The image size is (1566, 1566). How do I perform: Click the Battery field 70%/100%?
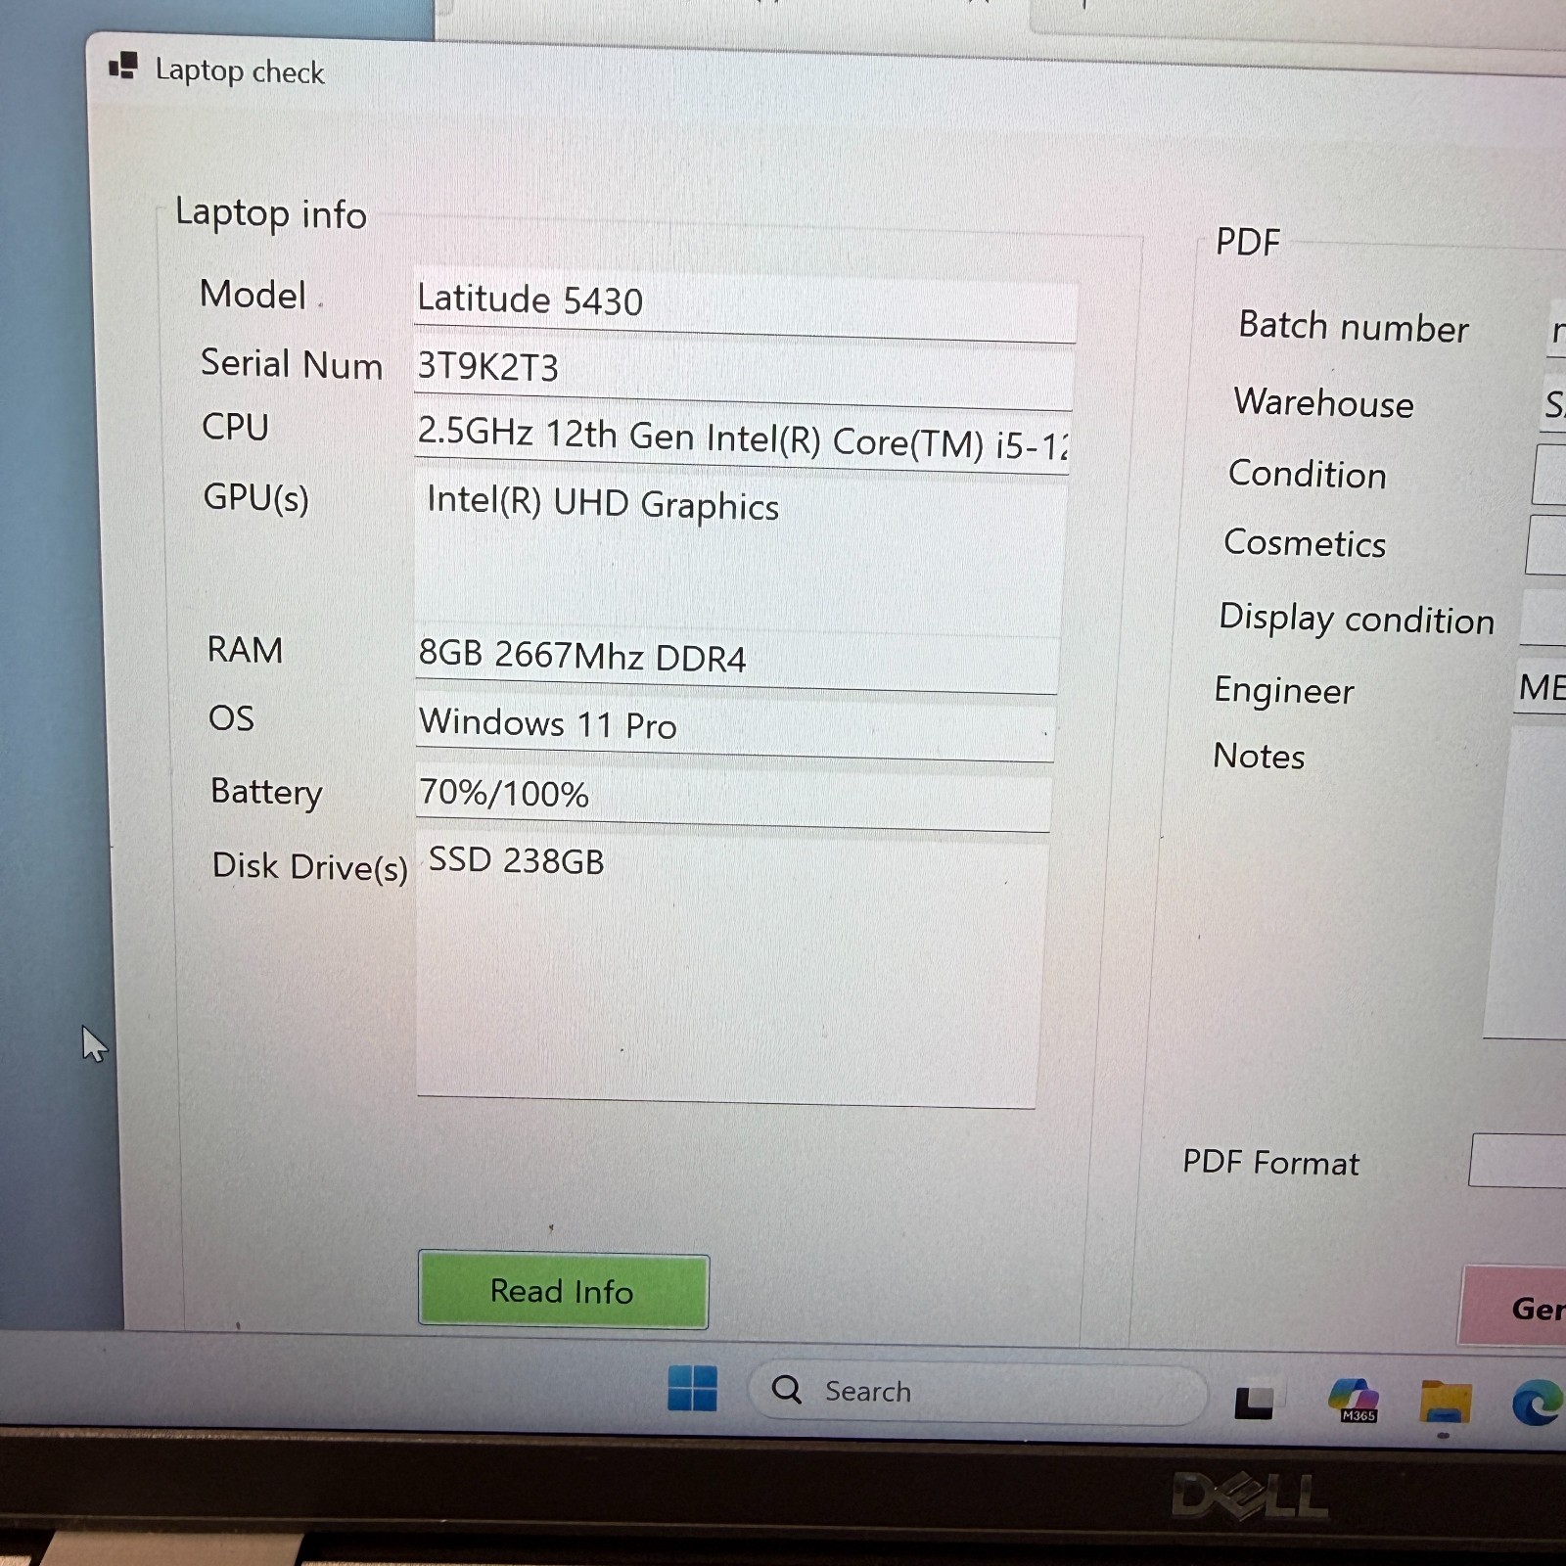733,799
